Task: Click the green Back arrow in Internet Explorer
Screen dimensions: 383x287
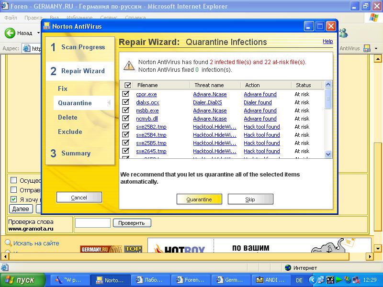Action: point(10,33)
